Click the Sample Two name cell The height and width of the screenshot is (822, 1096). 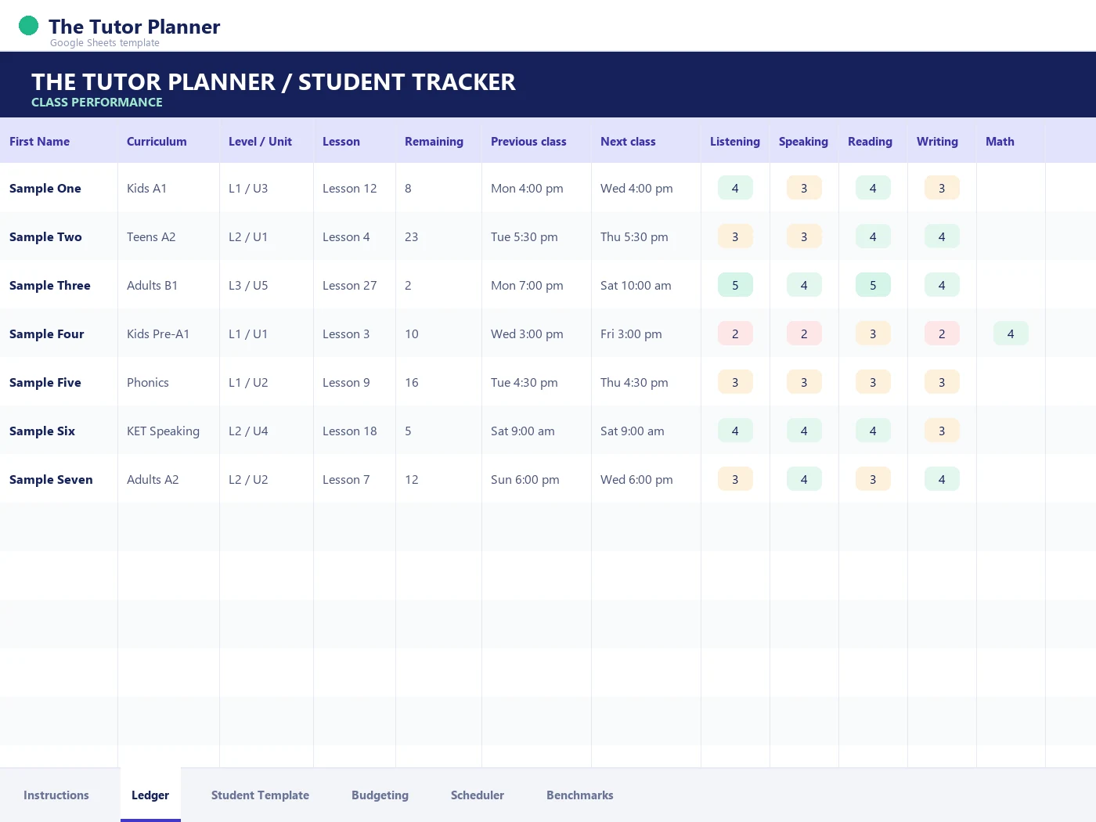(x=59, y=236)
